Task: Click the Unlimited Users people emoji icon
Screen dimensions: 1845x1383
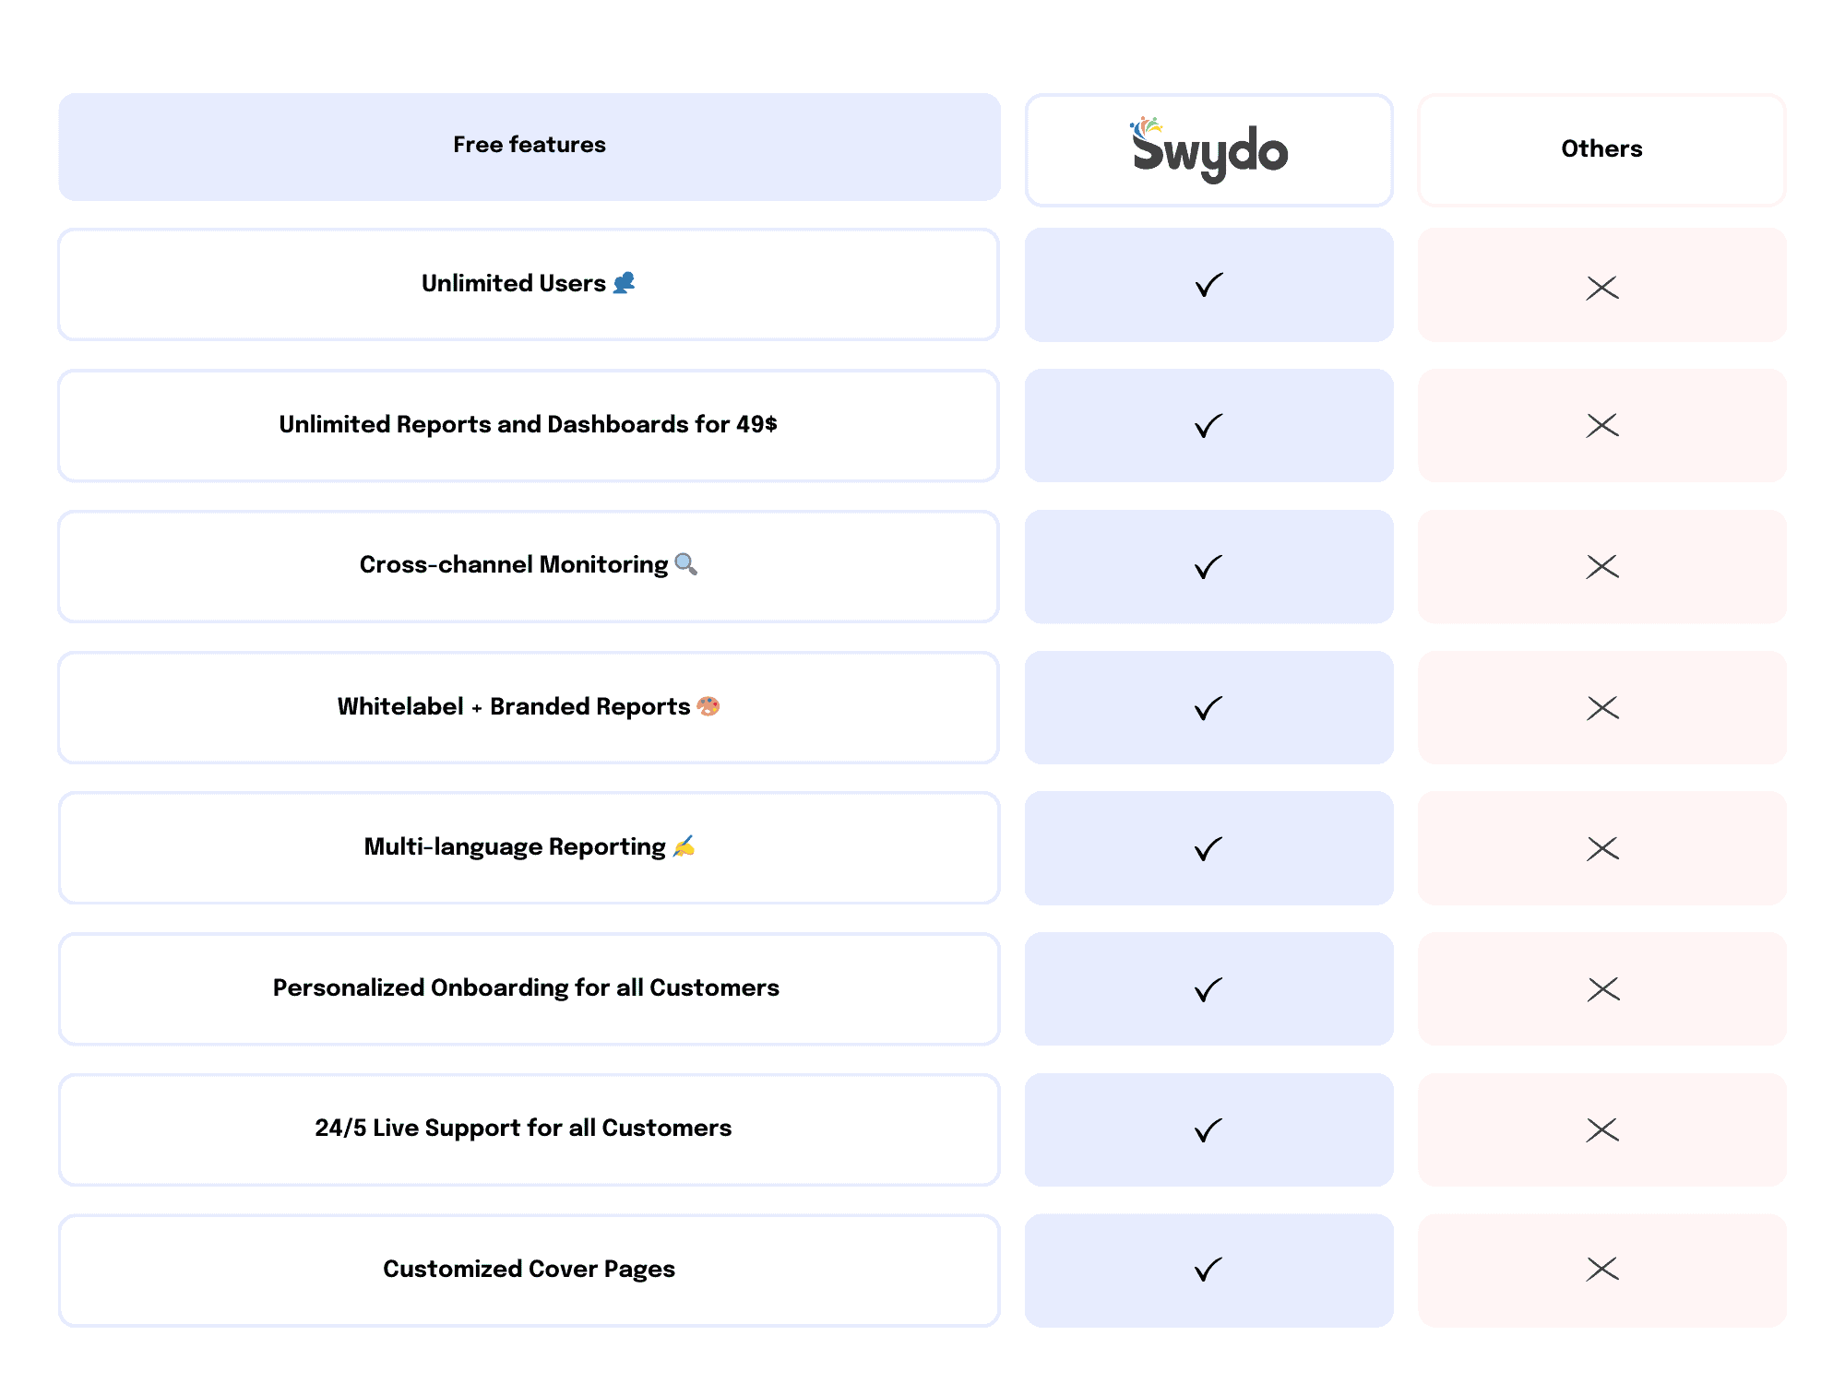Action: coord(625,282)
